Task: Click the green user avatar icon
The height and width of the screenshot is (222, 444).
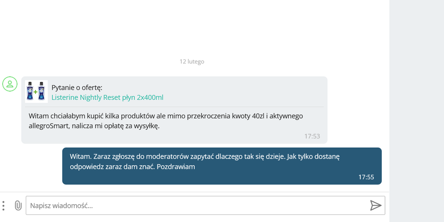Action: 10,84
